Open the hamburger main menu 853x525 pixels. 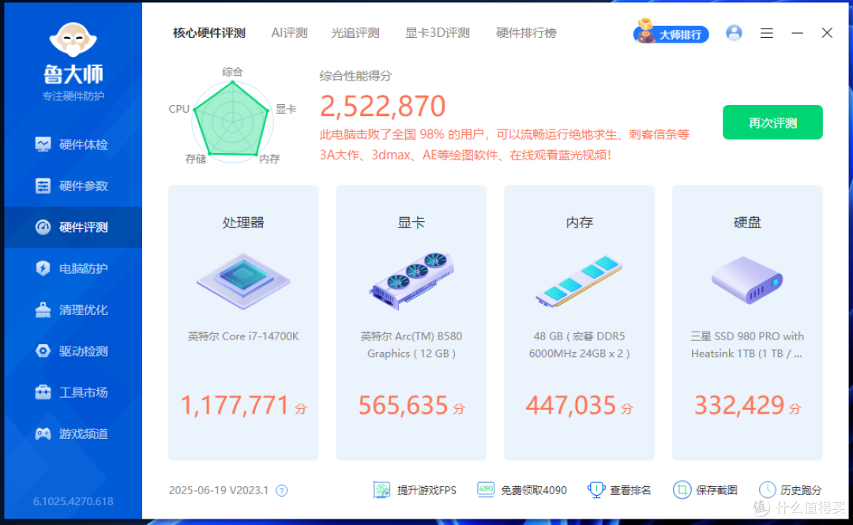click(766, 34)
